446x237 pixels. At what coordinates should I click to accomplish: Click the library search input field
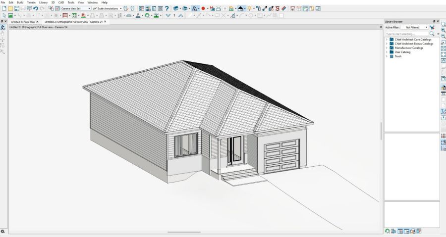tap(406, 34)
